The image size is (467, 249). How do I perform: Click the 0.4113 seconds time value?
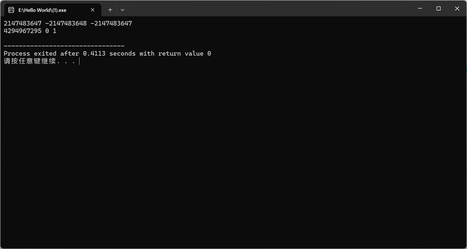coord(94,53)
